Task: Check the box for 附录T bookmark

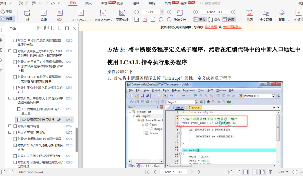Action: (15, 98)
